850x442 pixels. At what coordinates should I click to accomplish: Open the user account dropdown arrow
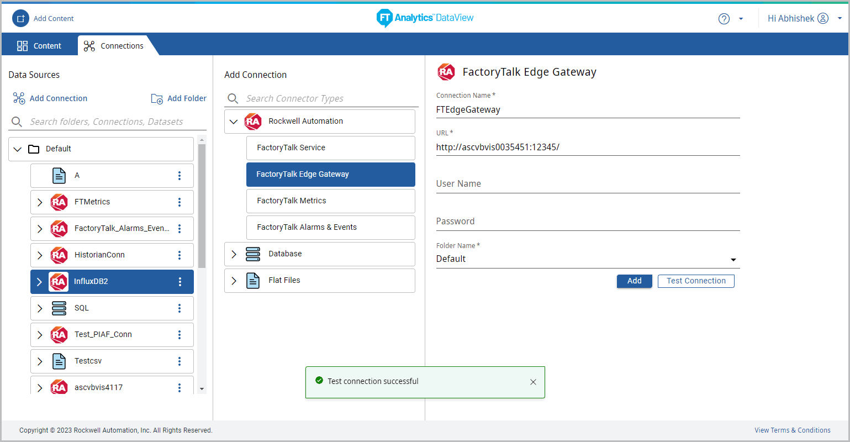(840, 18)
